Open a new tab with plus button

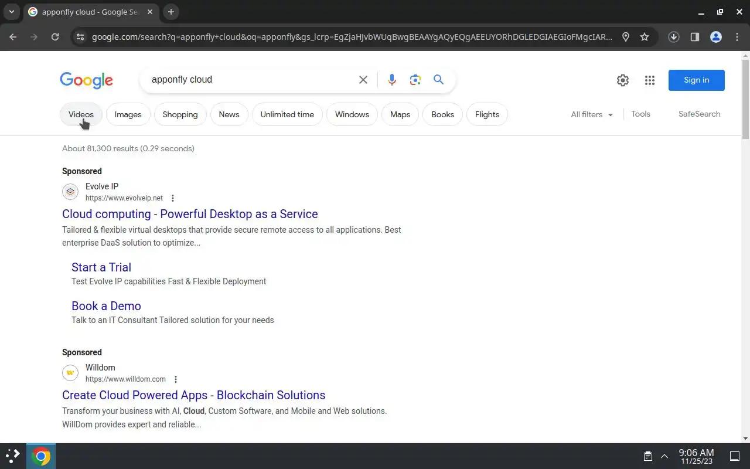coord(171,12)
